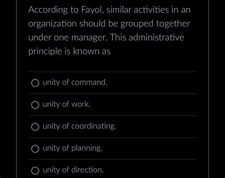Click the 'unity of coordinating.' answer label
225x178 pixels.
pyautogui.click(x=79, y=126)
